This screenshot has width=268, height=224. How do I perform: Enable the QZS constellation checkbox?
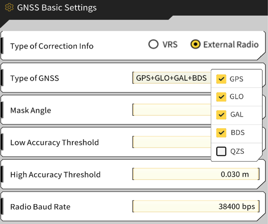coord(221,151)
